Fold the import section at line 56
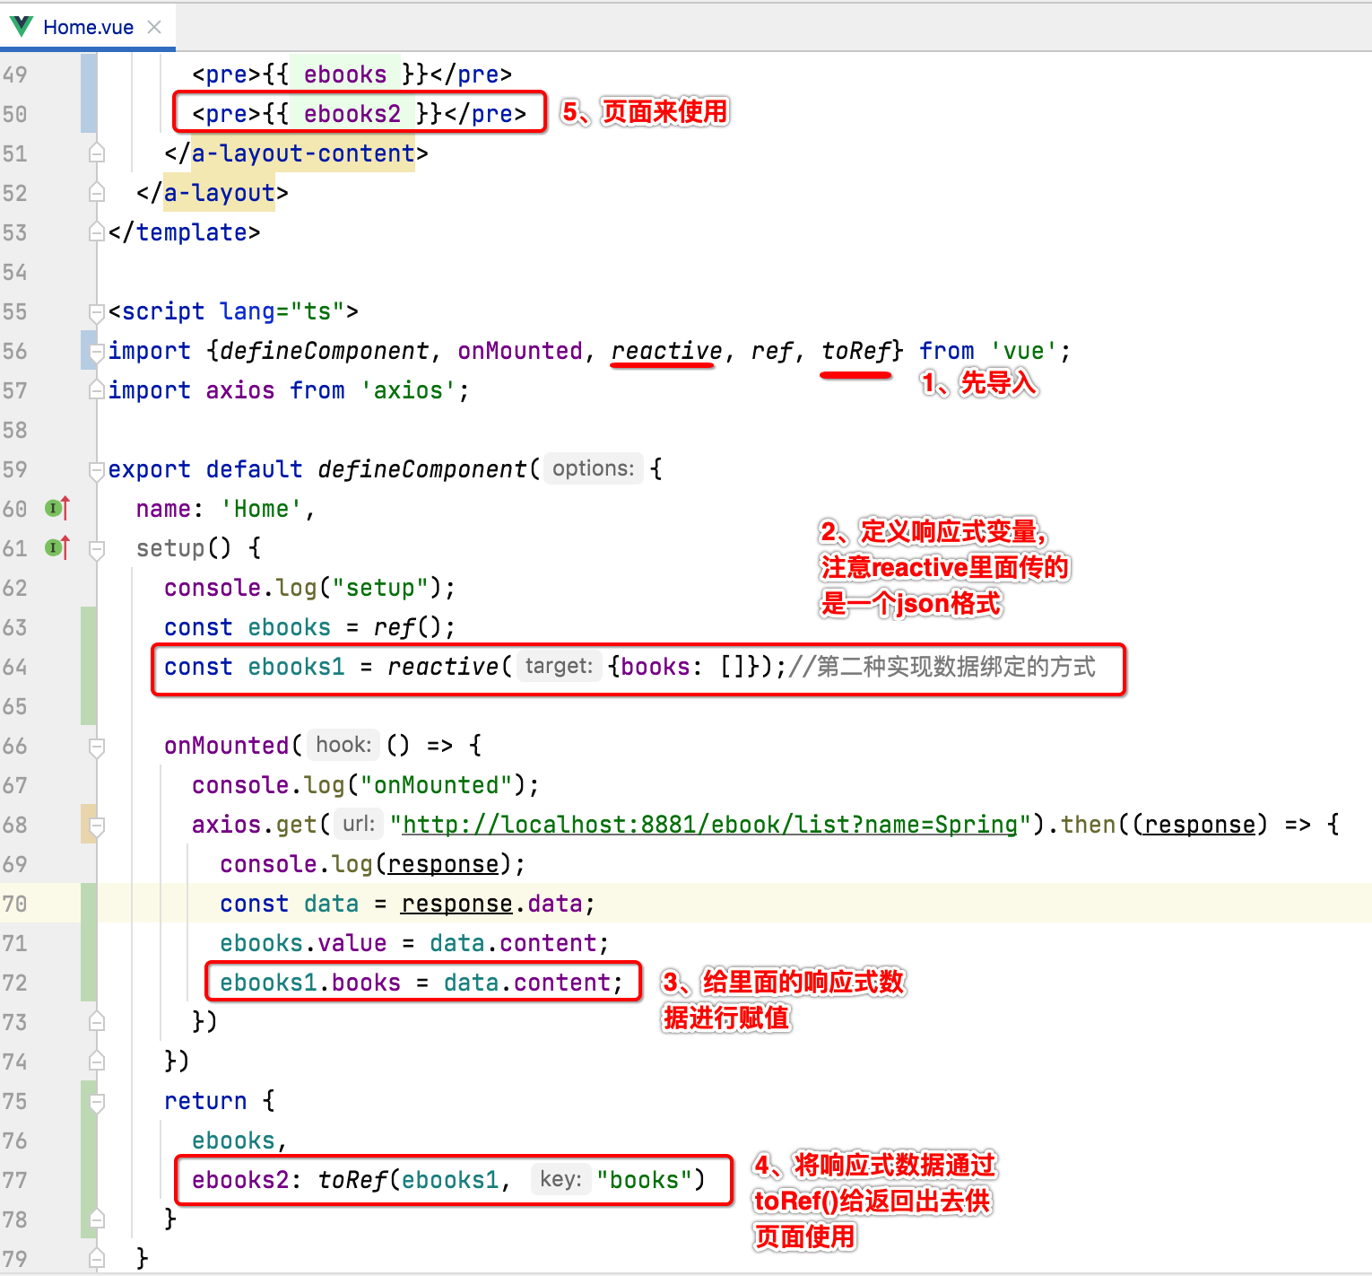Viewport: 1372px width, 1276px height. click(x=97, y=351)
